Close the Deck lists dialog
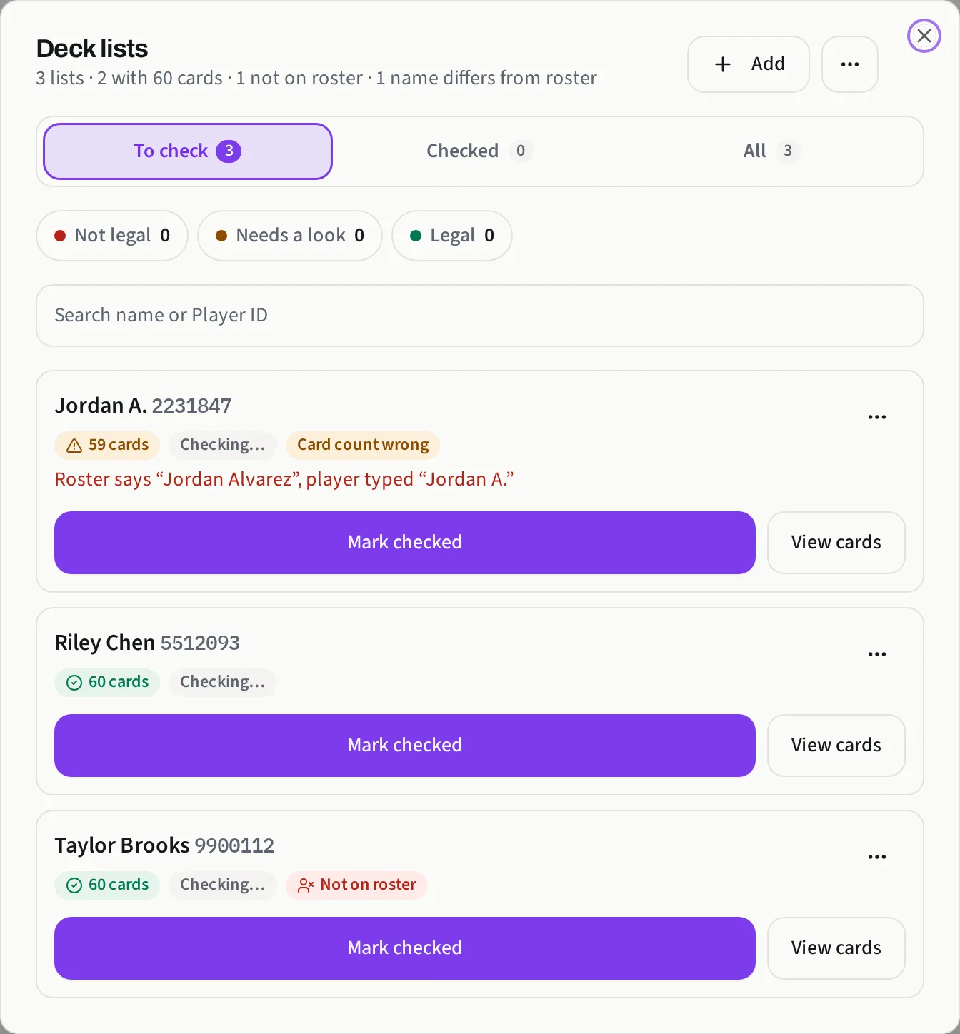The image size is (960, 1034). click(924, 36)
